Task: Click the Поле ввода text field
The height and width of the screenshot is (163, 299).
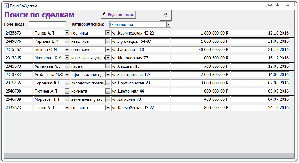Action: (47, 25)
